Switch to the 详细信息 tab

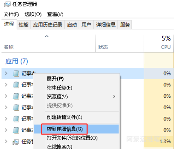point(106,25)
